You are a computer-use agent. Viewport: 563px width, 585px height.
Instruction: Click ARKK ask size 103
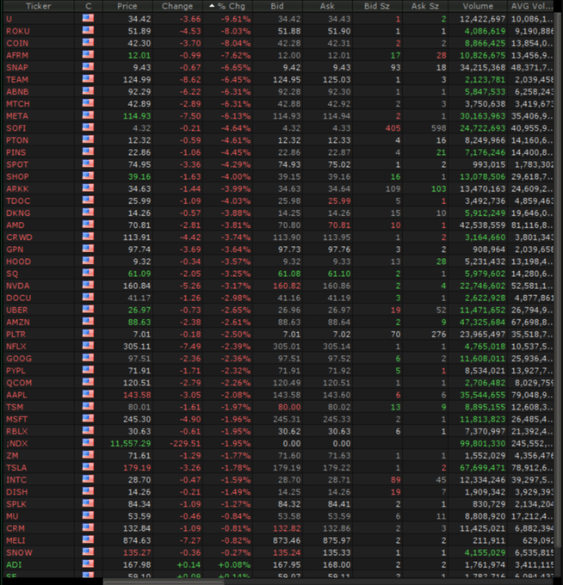(439, 188)
